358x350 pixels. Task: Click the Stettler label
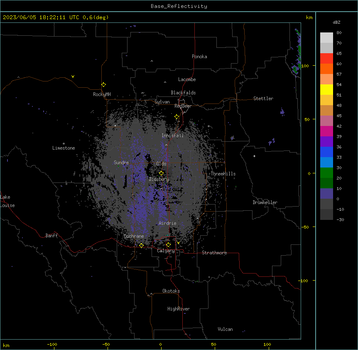point(263,99)
